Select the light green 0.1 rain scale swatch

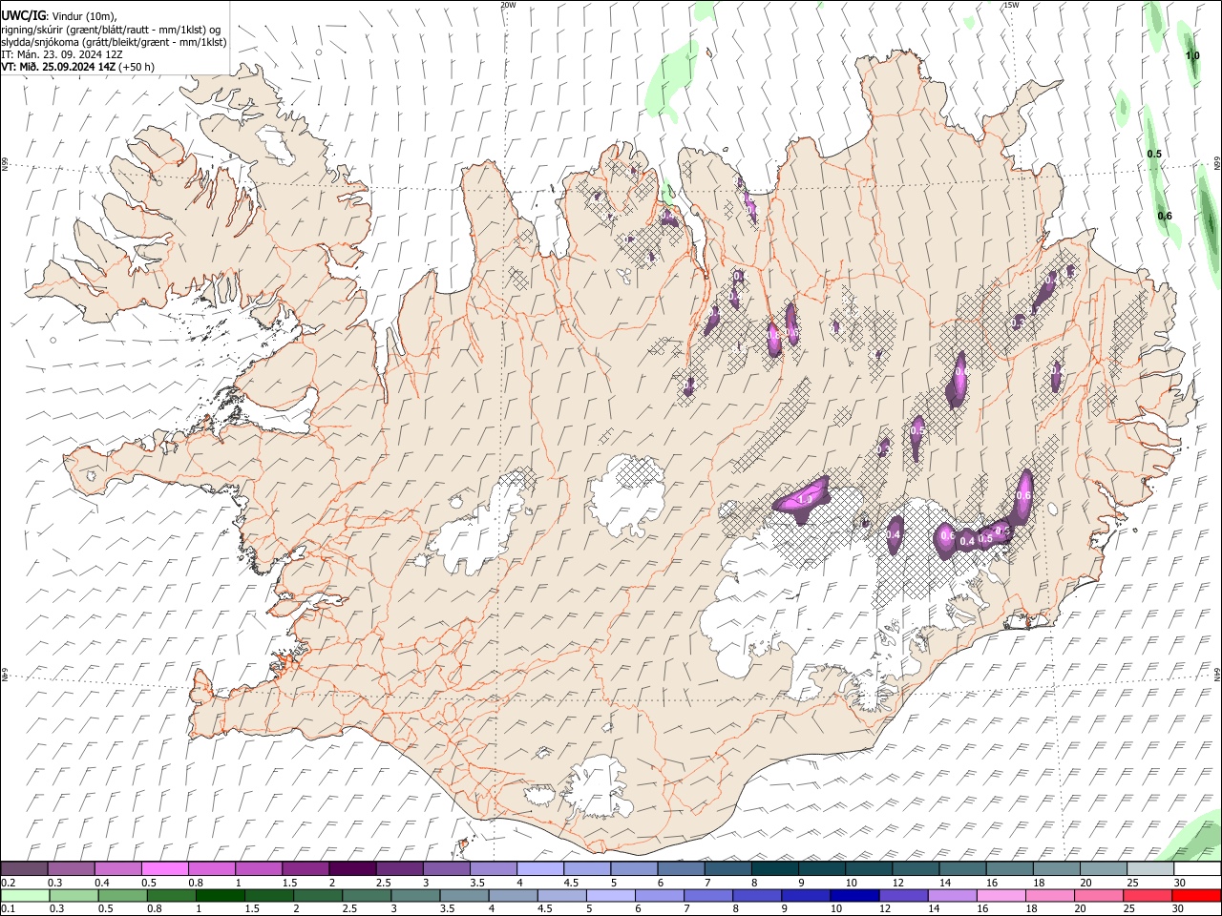[26, 895]
